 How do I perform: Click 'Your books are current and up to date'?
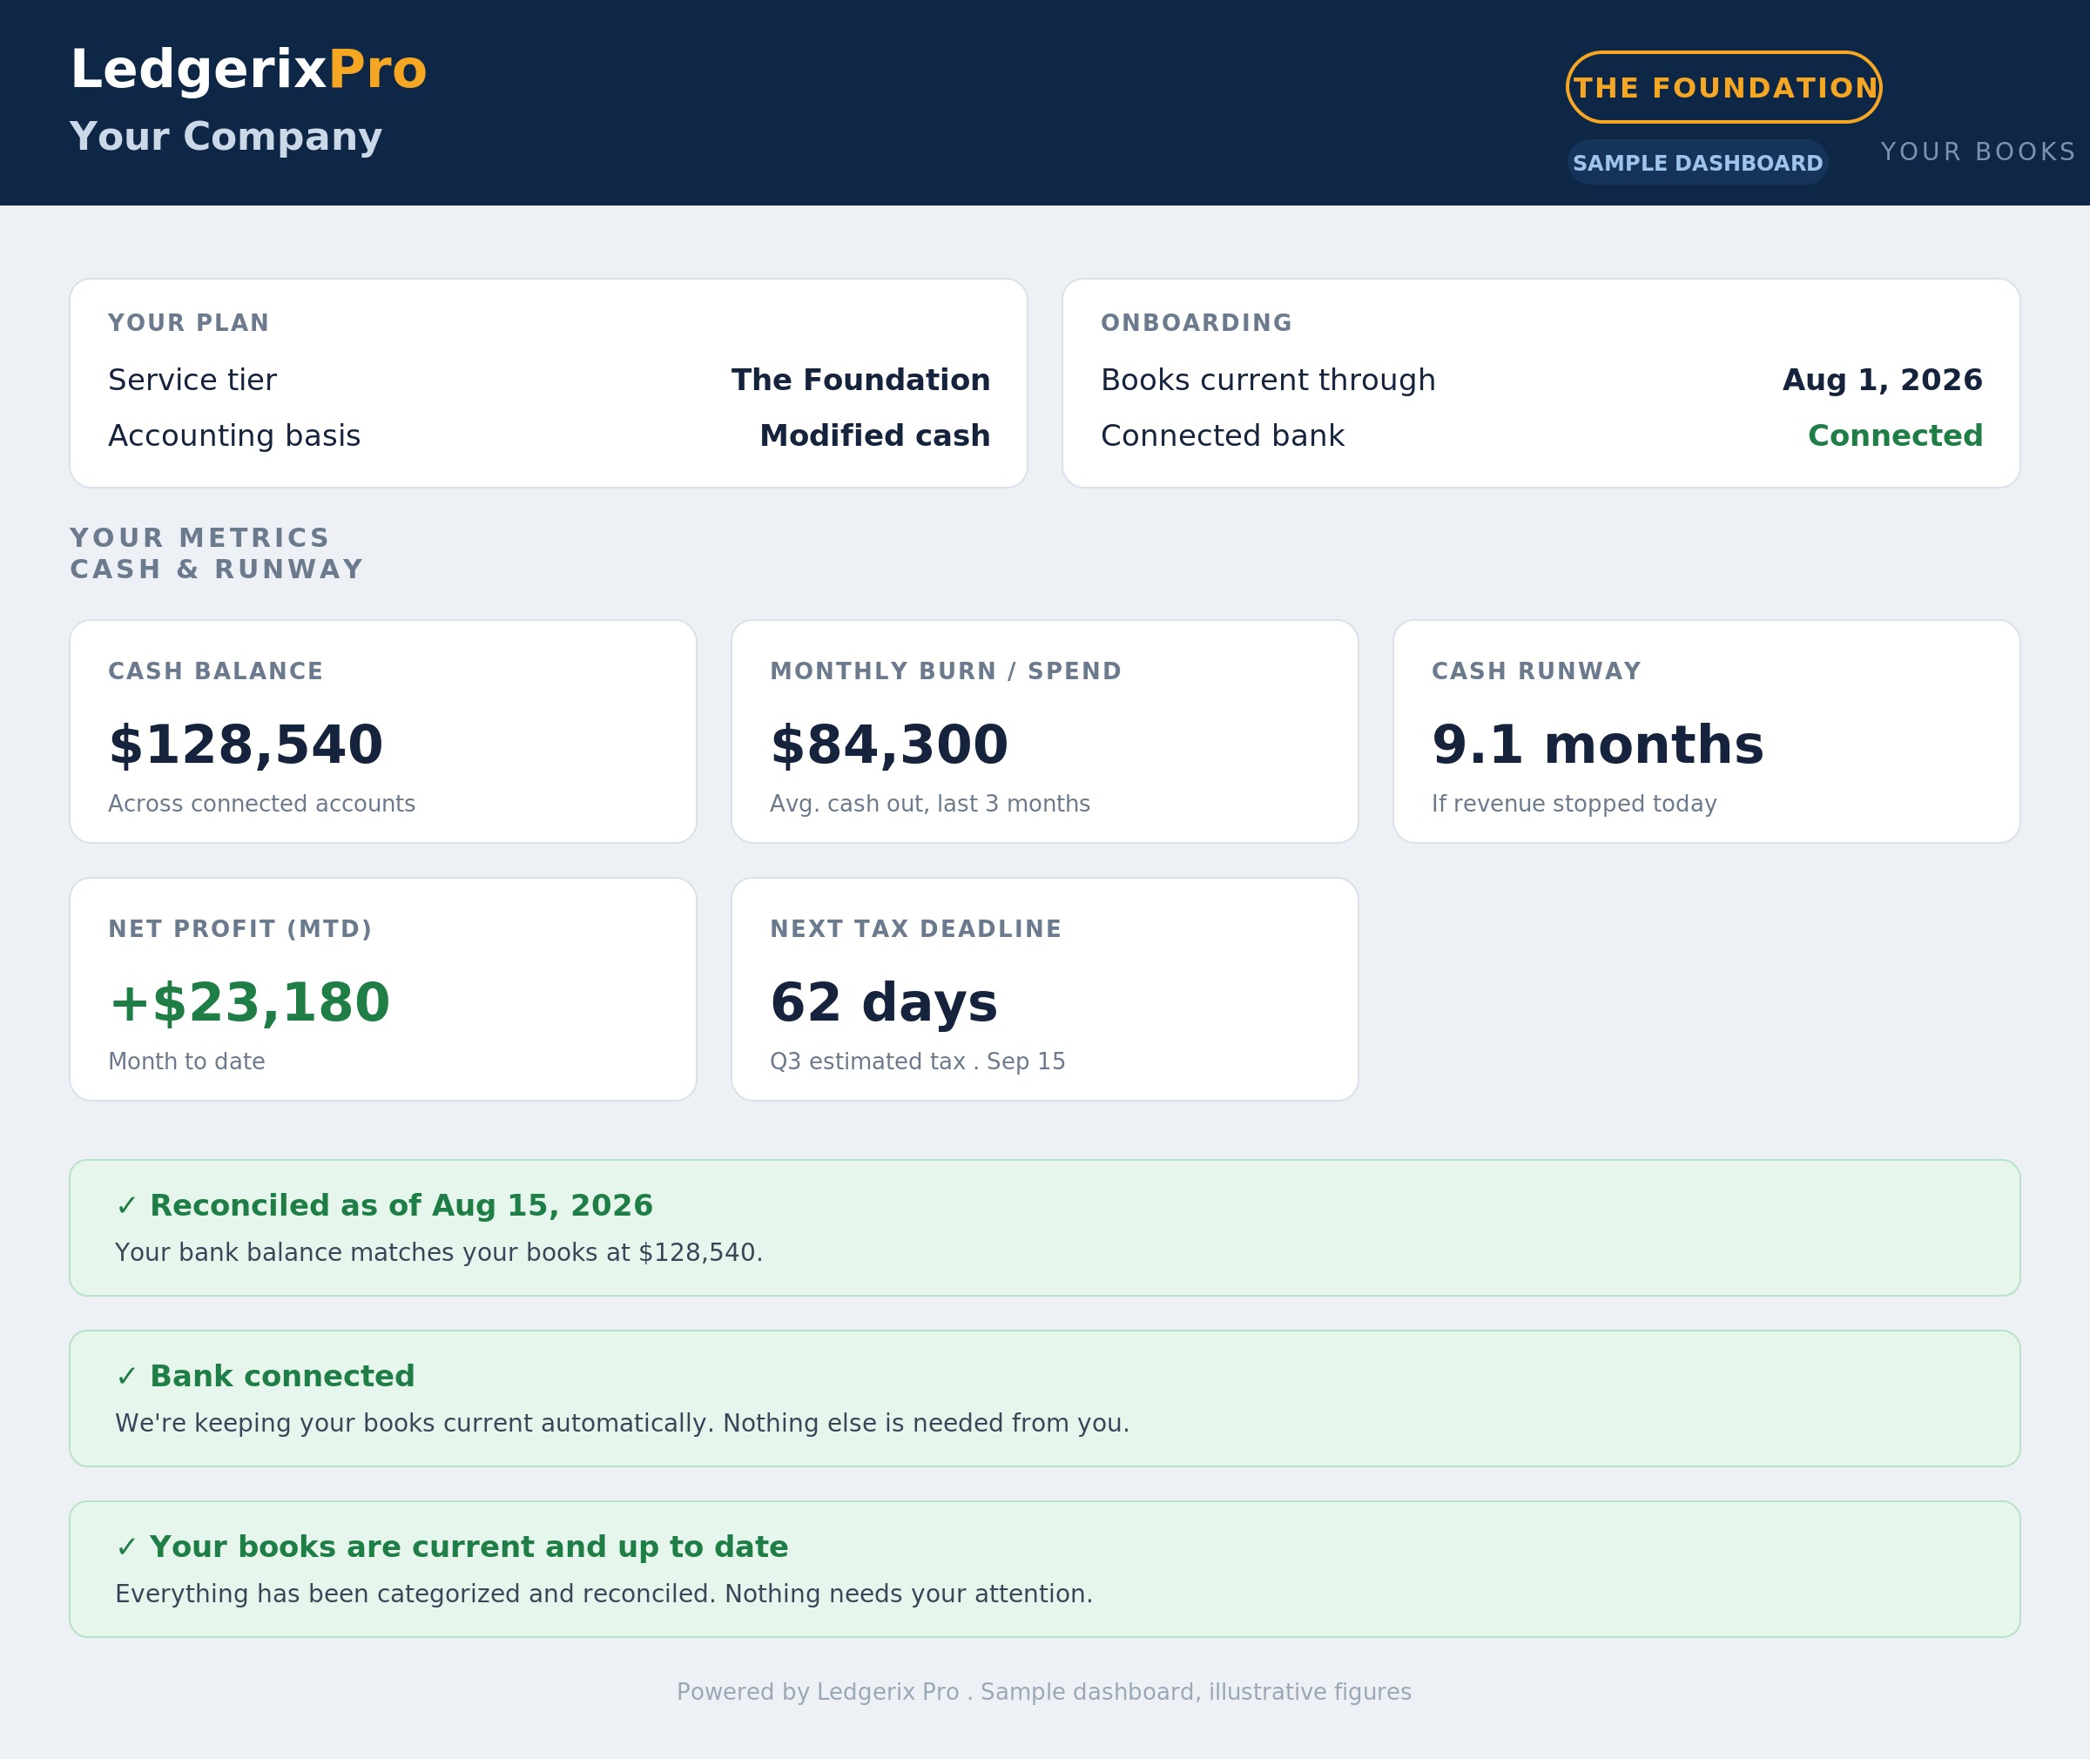tap(469, 1547)
